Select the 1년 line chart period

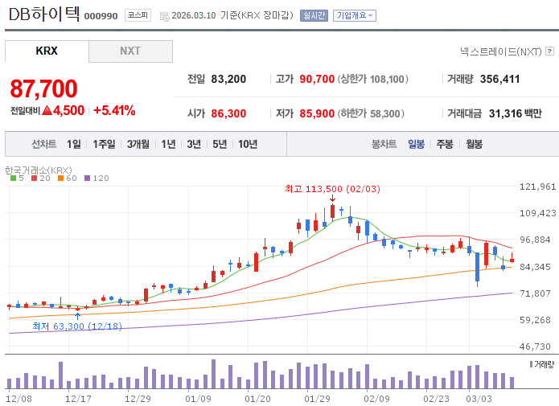[168, 144]
